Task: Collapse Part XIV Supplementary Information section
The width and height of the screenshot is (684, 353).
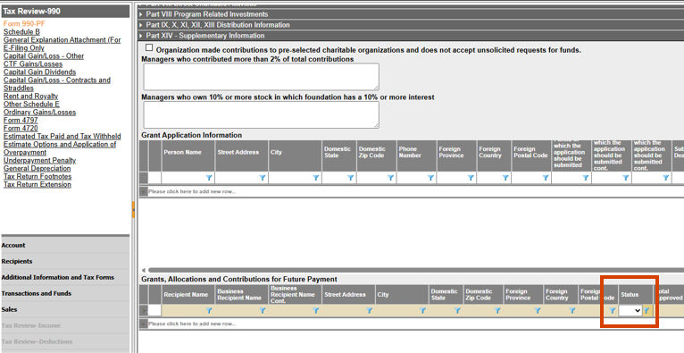Action: [x=141, y=36]
